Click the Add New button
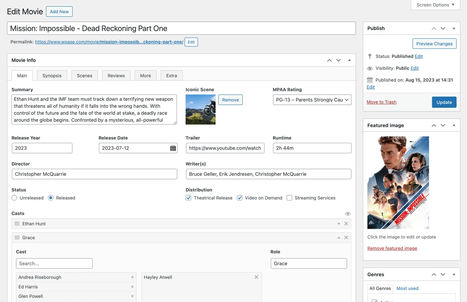This screenshot has height=302, width=467. (59, 12)
